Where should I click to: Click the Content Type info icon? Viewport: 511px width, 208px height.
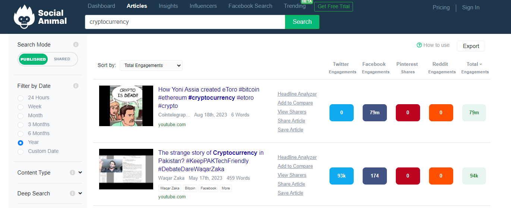click(72, 173)
